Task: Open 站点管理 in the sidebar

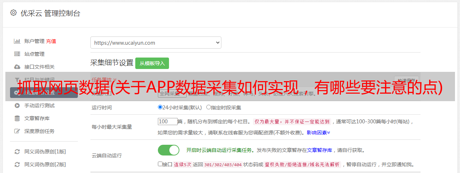Action: point(34,54)
